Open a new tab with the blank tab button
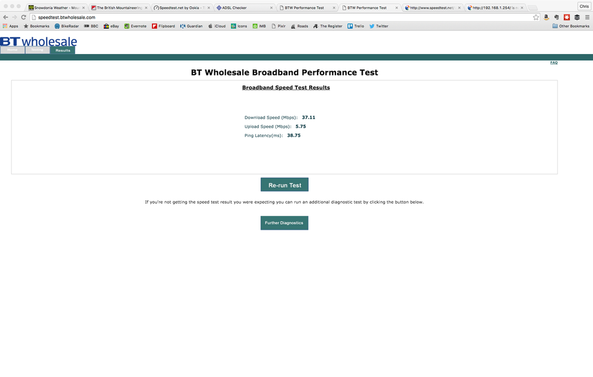The width and height of the screenshot is (593, 377). coord(532,8)
